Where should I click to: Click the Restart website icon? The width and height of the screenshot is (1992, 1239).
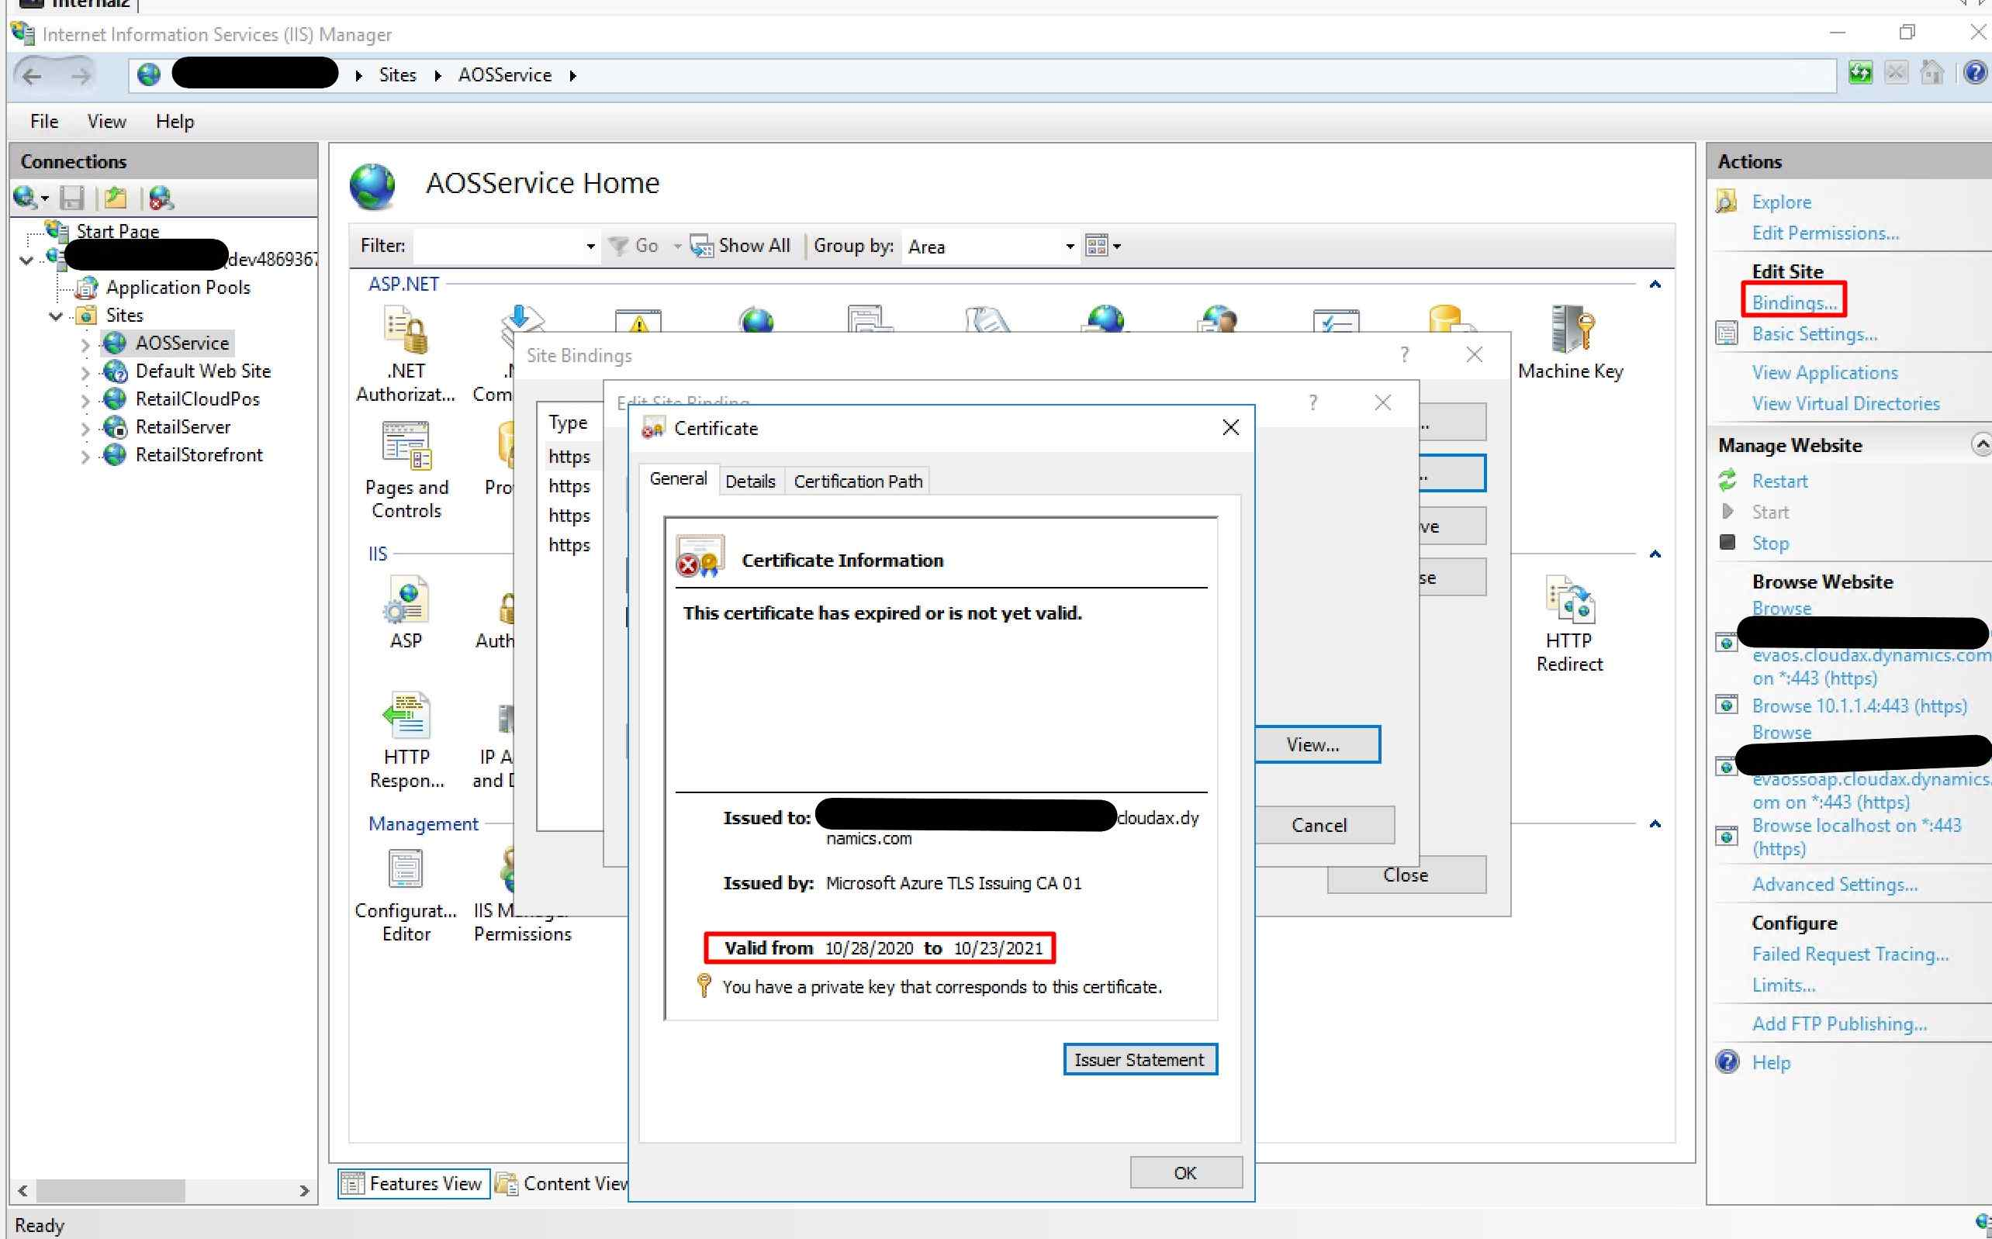click(x=1727, y=480)
